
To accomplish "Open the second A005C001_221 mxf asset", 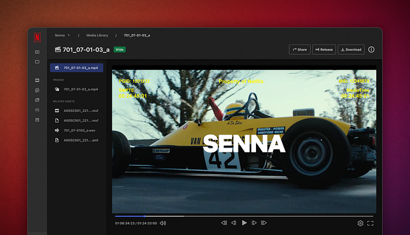I will tap(77, 120).
